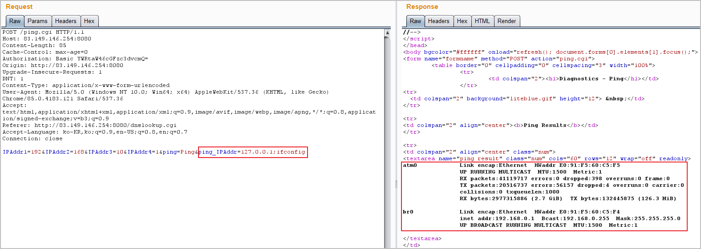Click the 'inet addr:192.168.0.1' output line
Image resolution: width=701 pixels, height=249 pixels.
pyautogui.click(x=570, y=218)
